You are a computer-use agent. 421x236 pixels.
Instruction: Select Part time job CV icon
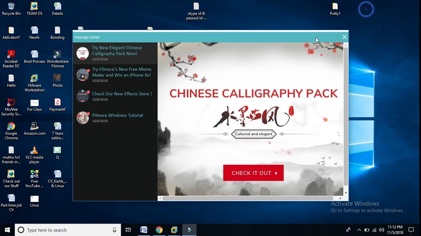pyautogui.click(x=11, y=203)
